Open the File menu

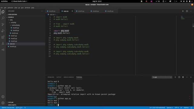(x=2, y=8)
